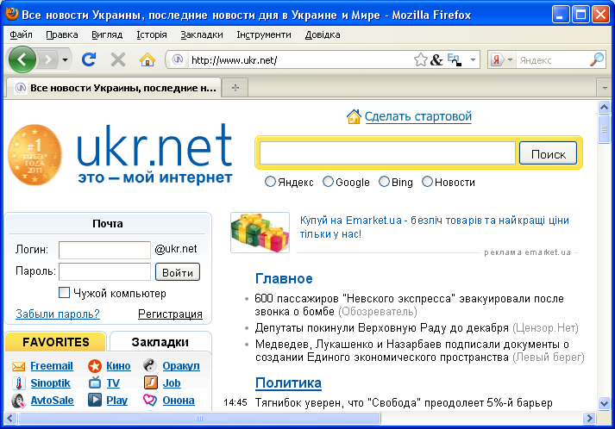Click the Кино star icon
615x429 pixels.
[95, 366]
